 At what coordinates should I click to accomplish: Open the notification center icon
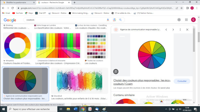click(195, 109)
